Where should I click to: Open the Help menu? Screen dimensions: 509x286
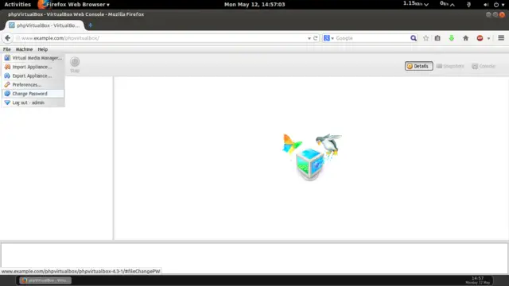coord(42,49)
